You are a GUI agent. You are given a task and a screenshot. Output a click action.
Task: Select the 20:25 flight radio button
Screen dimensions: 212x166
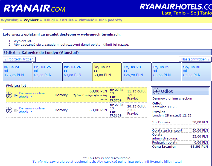[16, 110]
